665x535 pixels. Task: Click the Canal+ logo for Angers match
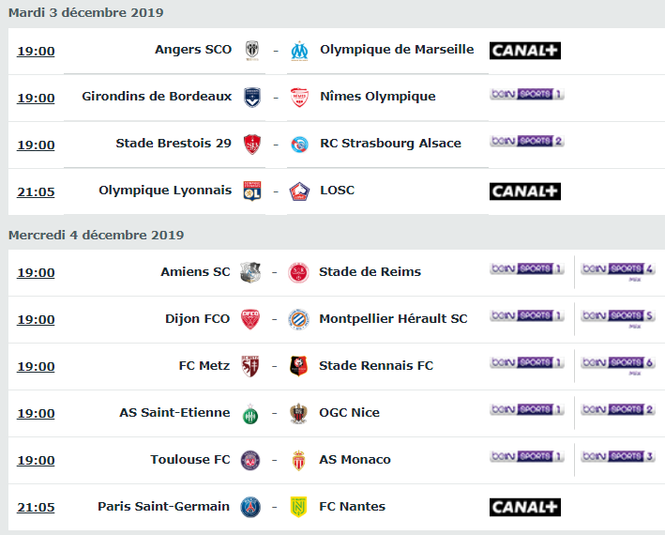click(x=525, y=51)
